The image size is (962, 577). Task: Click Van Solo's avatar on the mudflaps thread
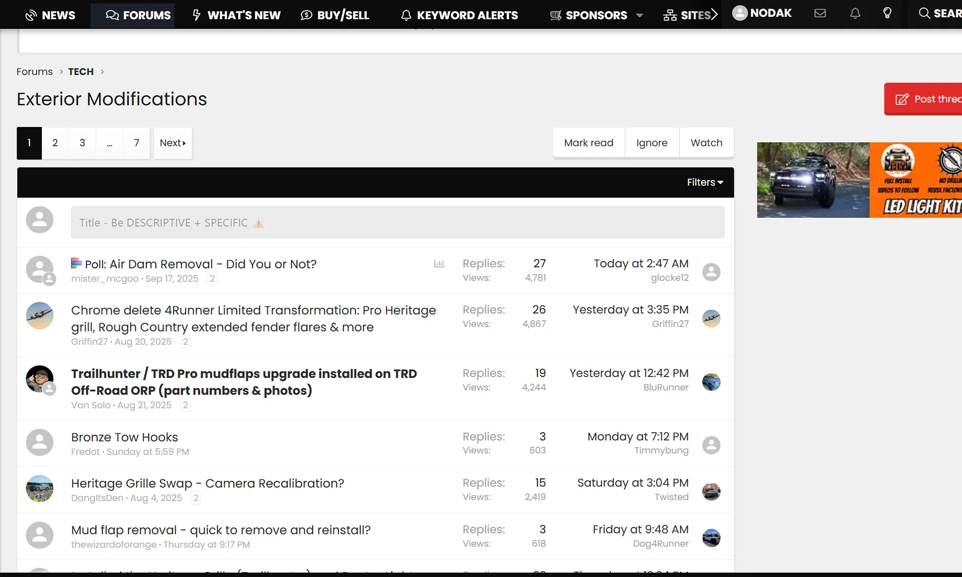39,379
